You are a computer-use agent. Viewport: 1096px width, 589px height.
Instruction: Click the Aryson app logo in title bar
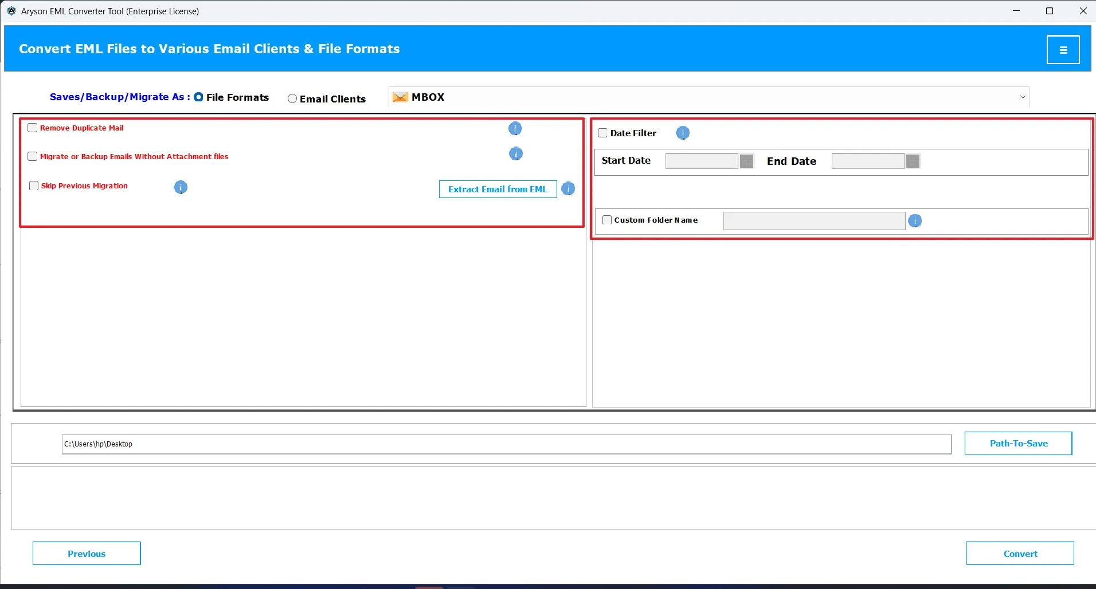tap(11, 11)
